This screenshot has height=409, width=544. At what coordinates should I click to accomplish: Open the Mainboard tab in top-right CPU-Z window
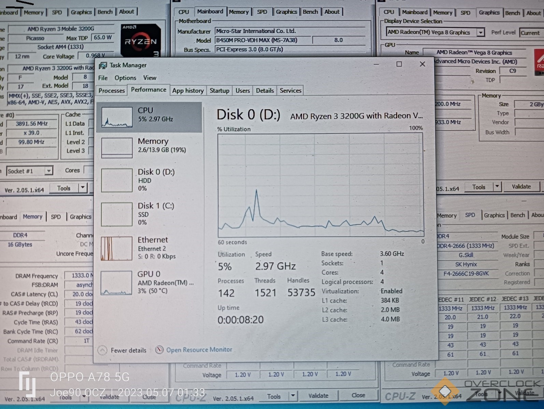(x=415, y=12)
